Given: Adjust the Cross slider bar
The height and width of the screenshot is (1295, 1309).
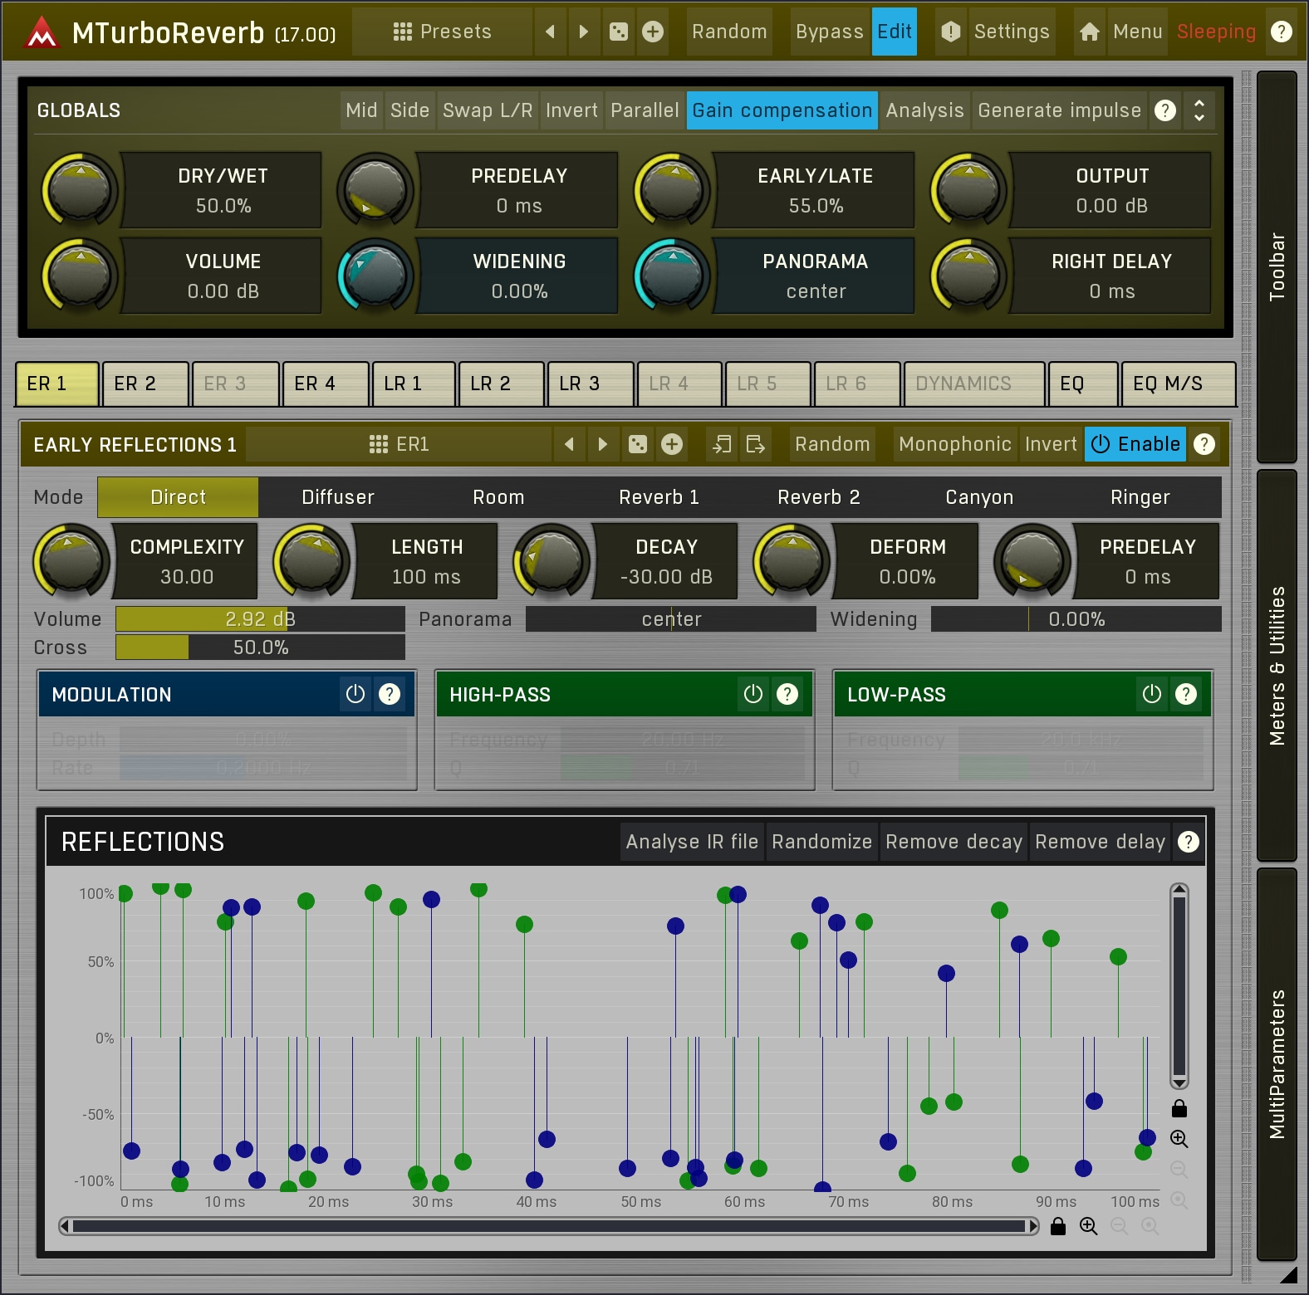Looking at the screenshot, I should click(x=260, y=647).
